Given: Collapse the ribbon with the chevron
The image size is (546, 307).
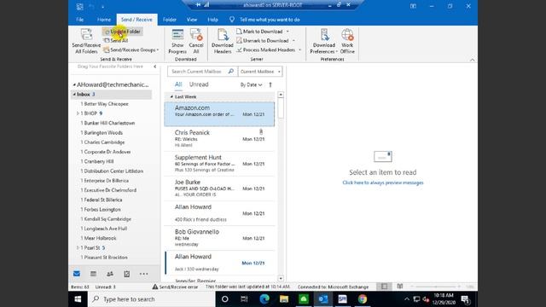Looking at the screenshot, I should pos(472,60).
